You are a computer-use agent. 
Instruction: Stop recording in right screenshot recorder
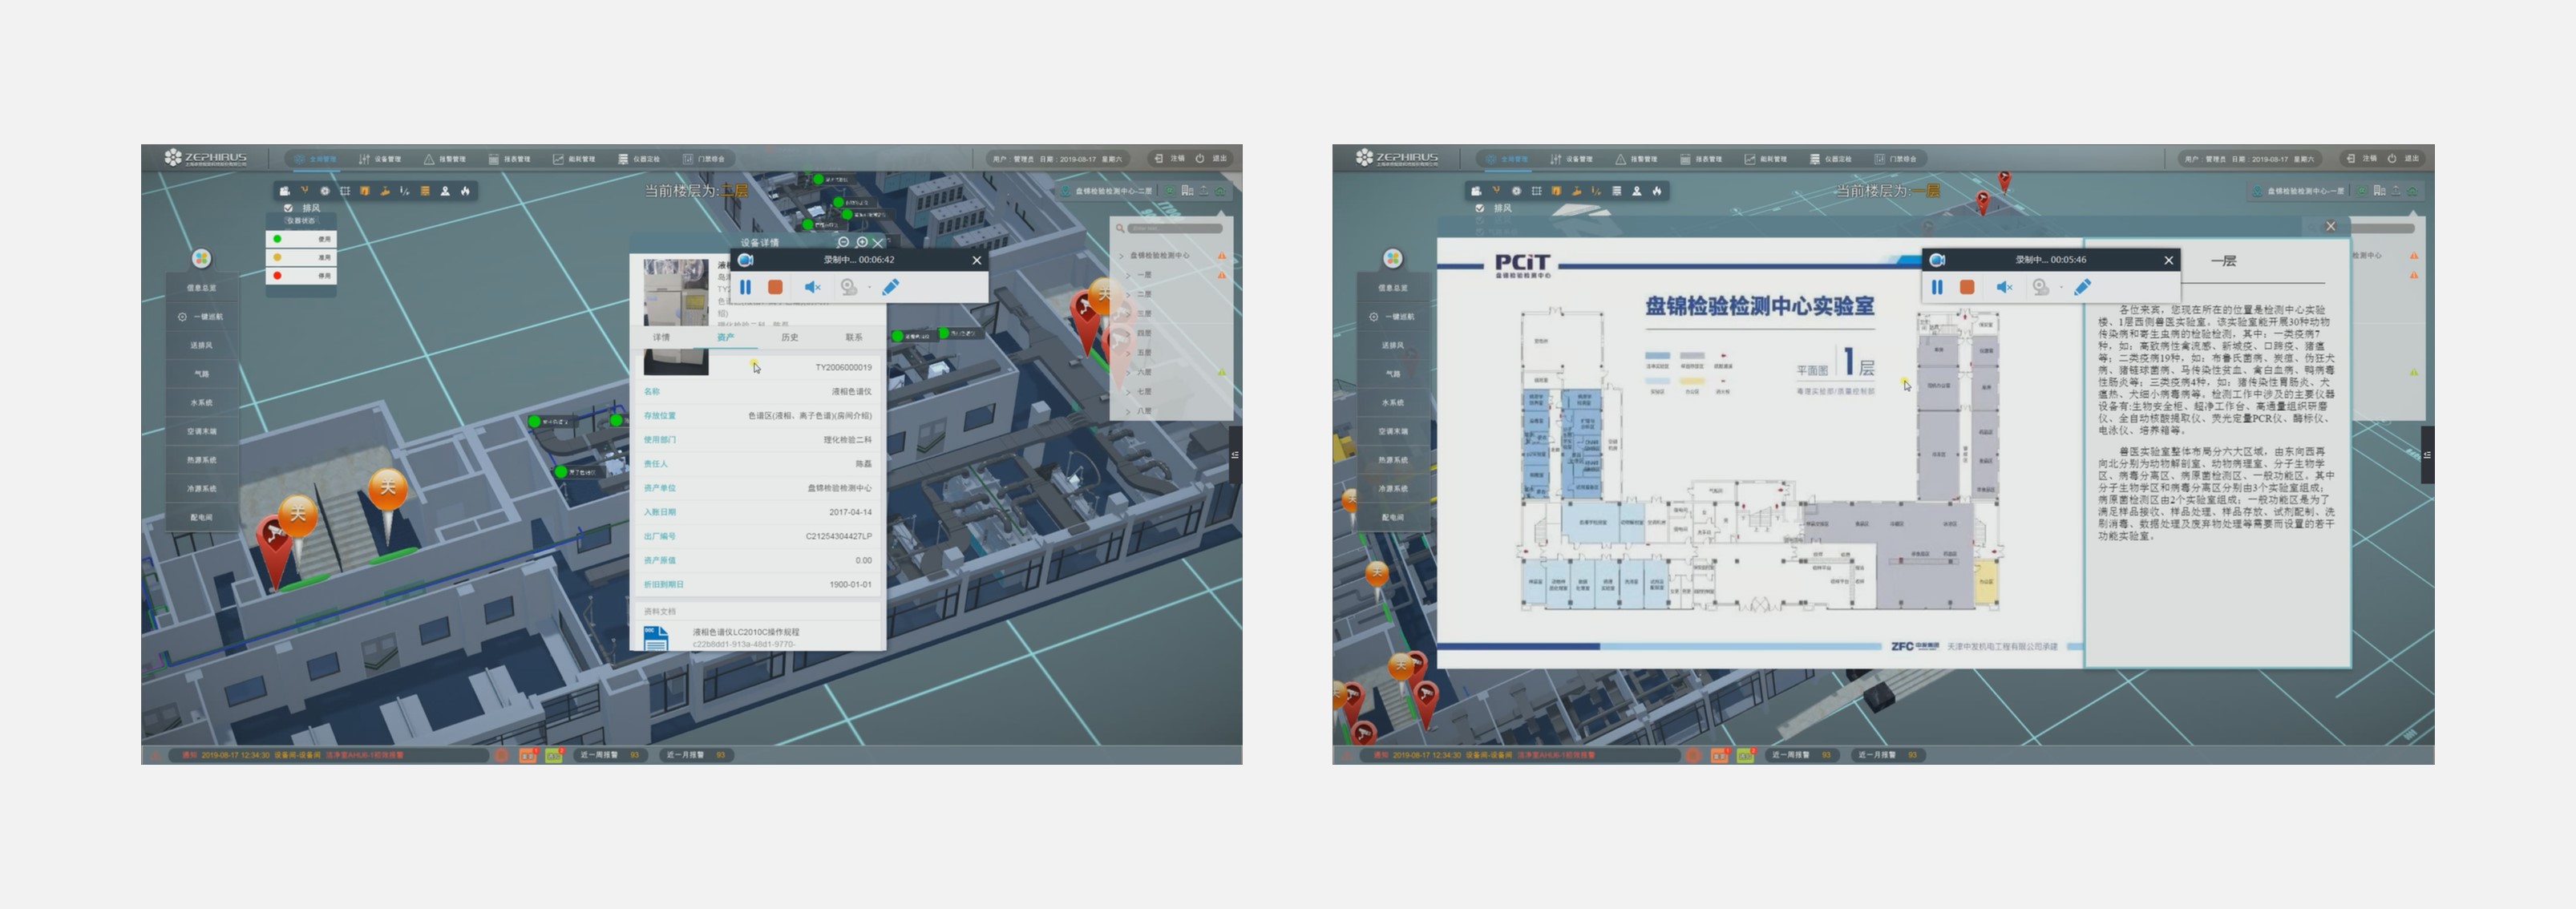tap(1967, 287)
